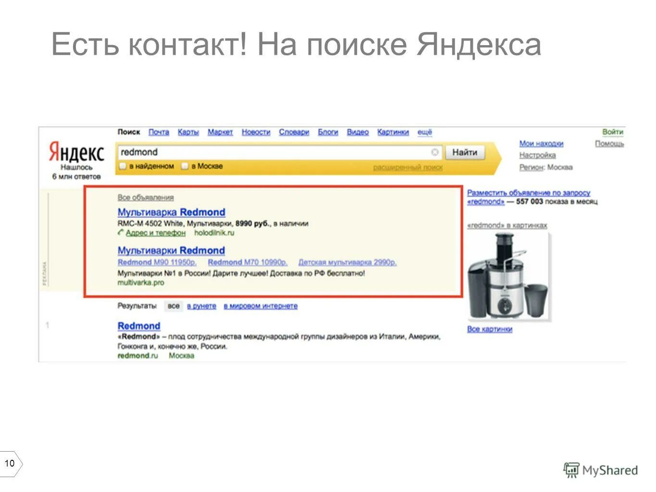Click the Войти login link

(612, 132)
